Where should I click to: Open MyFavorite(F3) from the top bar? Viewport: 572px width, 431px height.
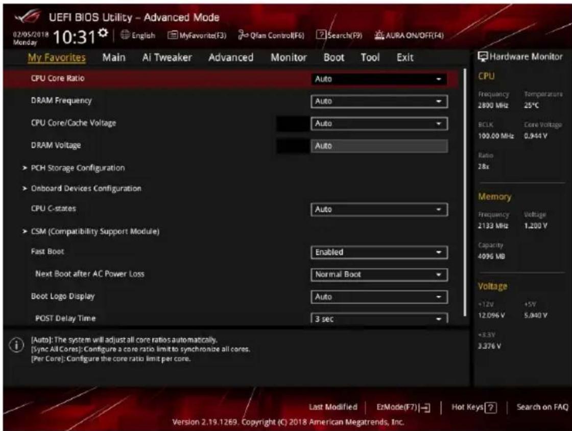pyautogui.click(x=197, y=35)
